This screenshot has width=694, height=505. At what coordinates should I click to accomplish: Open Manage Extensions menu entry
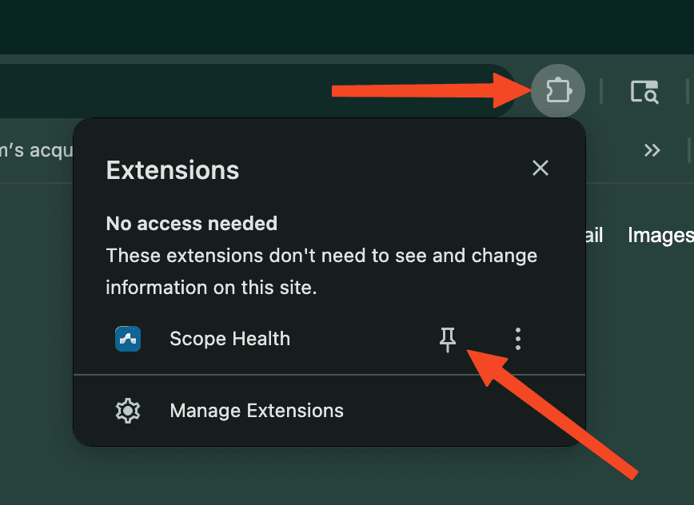257,411
